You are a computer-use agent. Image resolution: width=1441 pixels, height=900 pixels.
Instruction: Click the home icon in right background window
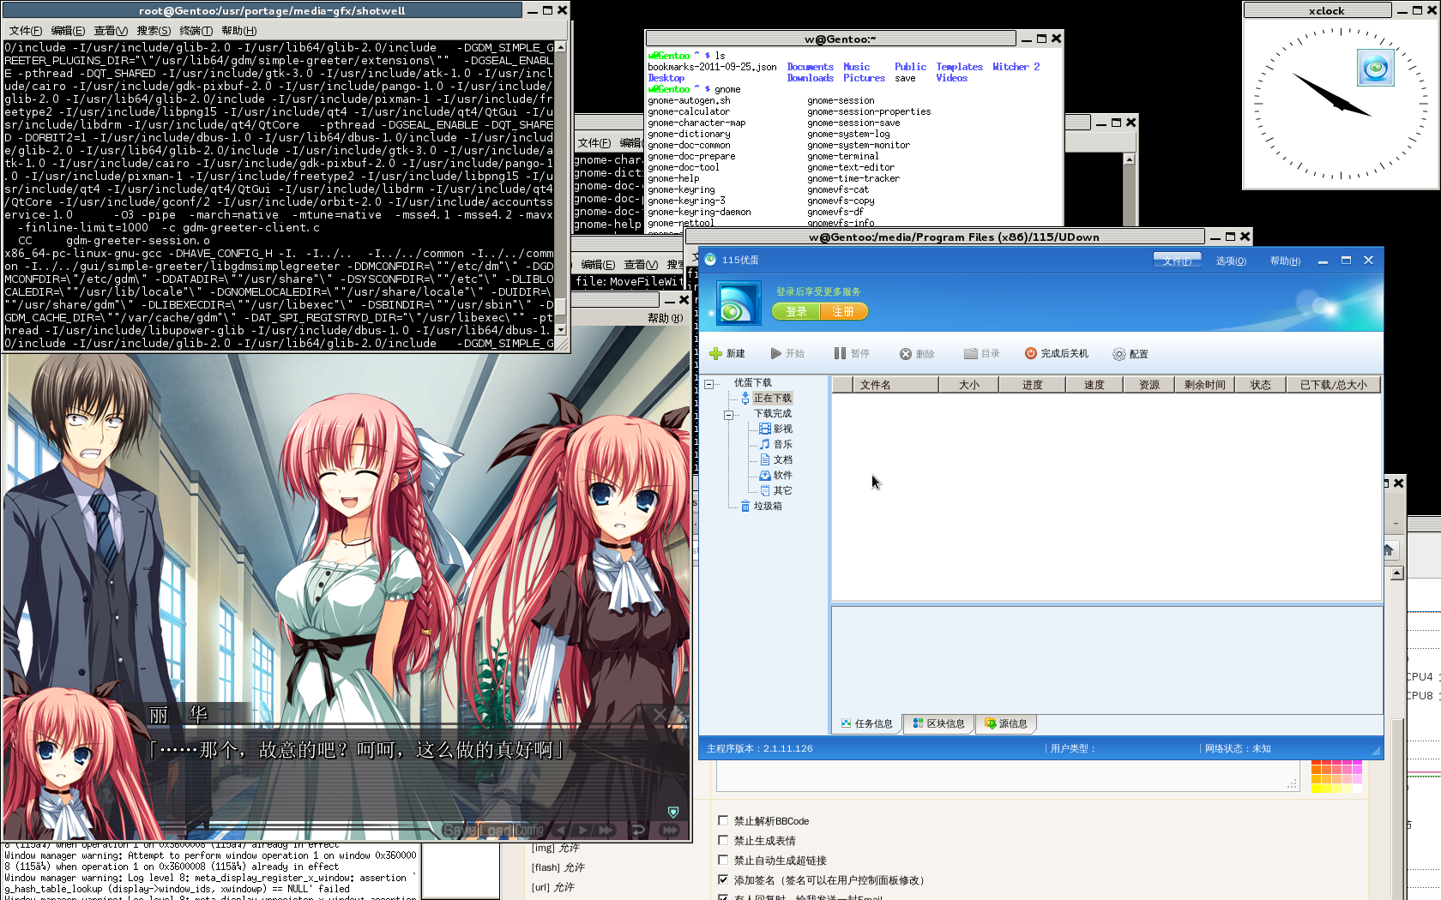click(x=1389, y=550)
